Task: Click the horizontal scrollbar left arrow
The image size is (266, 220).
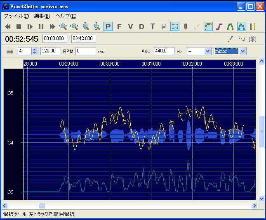Action: [5, 206]
